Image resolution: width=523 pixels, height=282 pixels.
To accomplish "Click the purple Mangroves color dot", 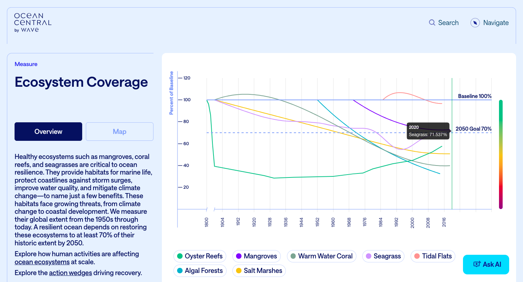I will 239,256.
